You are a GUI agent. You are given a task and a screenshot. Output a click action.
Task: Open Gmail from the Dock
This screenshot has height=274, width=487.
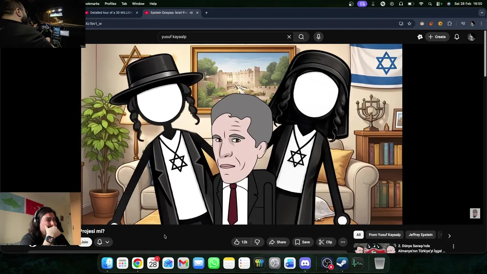183,263
